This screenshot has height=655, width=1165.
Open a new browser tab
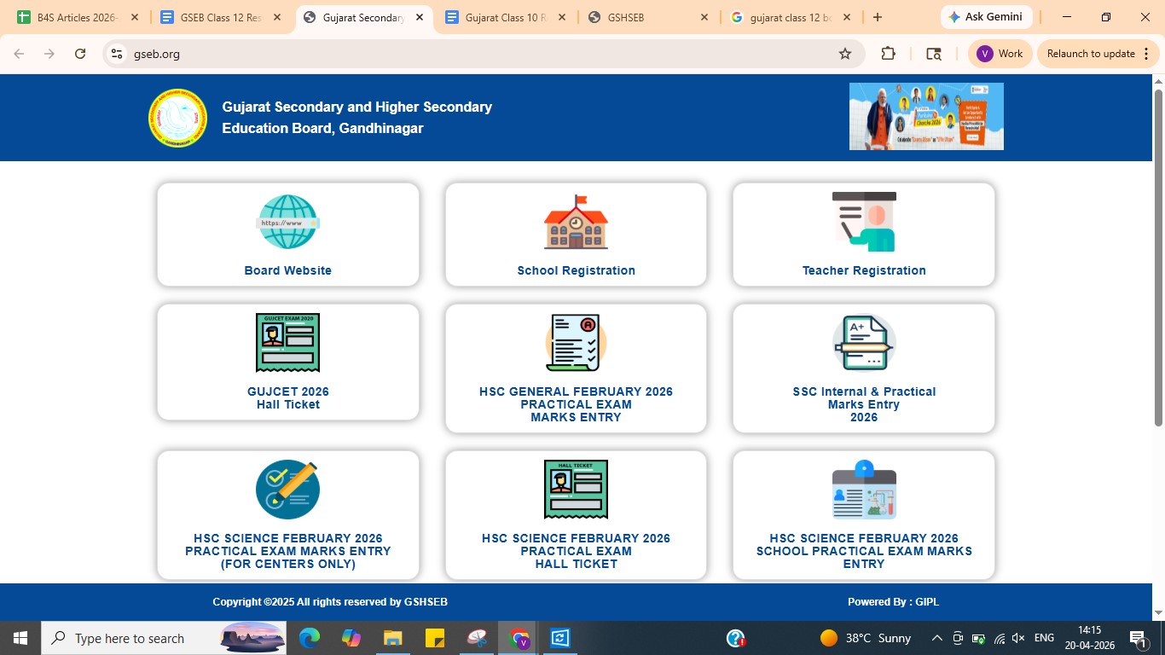point(878,17)
